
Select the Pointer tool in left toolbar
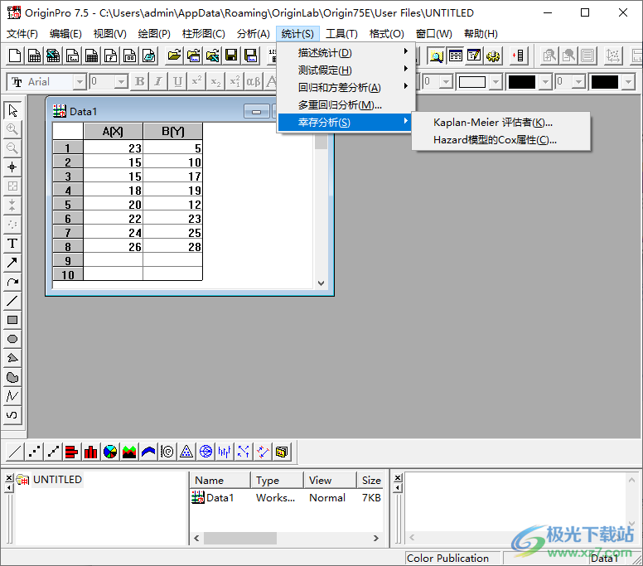(12, 110)
